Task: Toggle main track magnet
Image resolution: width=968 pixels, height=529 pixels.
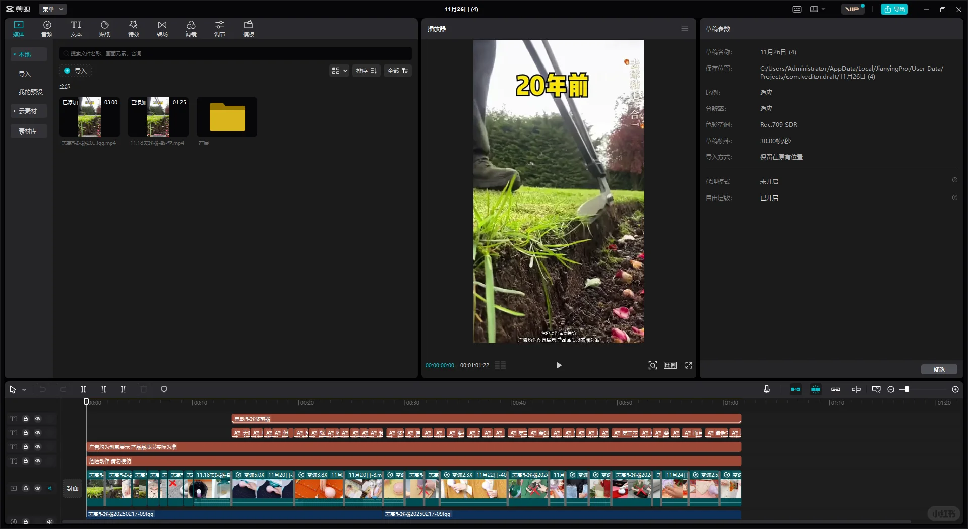Action: click(796, 389)
